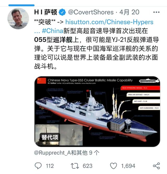
Task: Click the 4月 20 post date
Action: pos(129,12)
